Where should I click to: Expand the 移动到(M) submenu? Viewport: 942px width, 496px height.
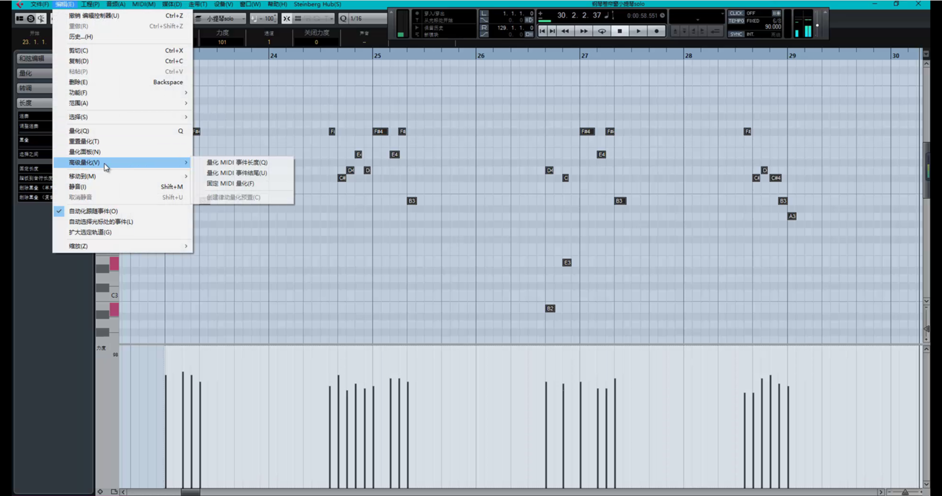pyautogui.click(x=123, y=176)
